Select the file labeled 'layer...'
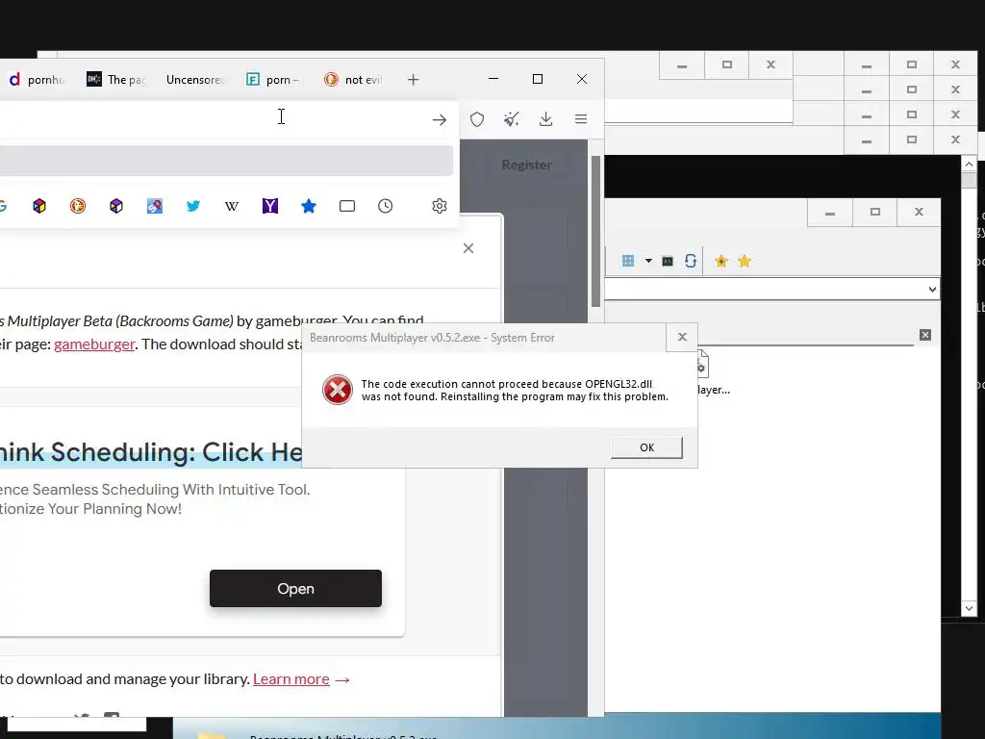The width and height of the screenshot is (985, 739). tap(714, 375)
